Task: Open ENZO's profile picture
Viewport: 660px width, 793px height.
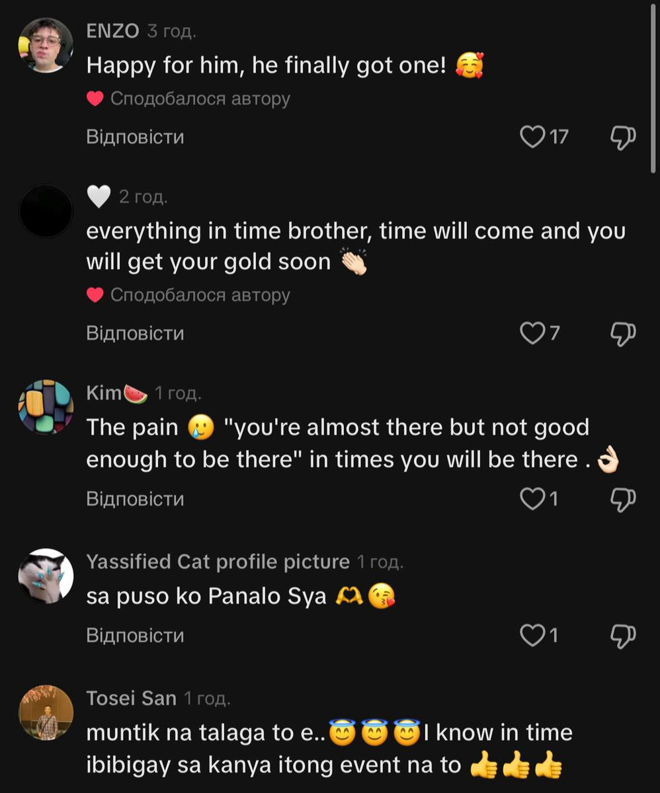Action: click(46, 45)
